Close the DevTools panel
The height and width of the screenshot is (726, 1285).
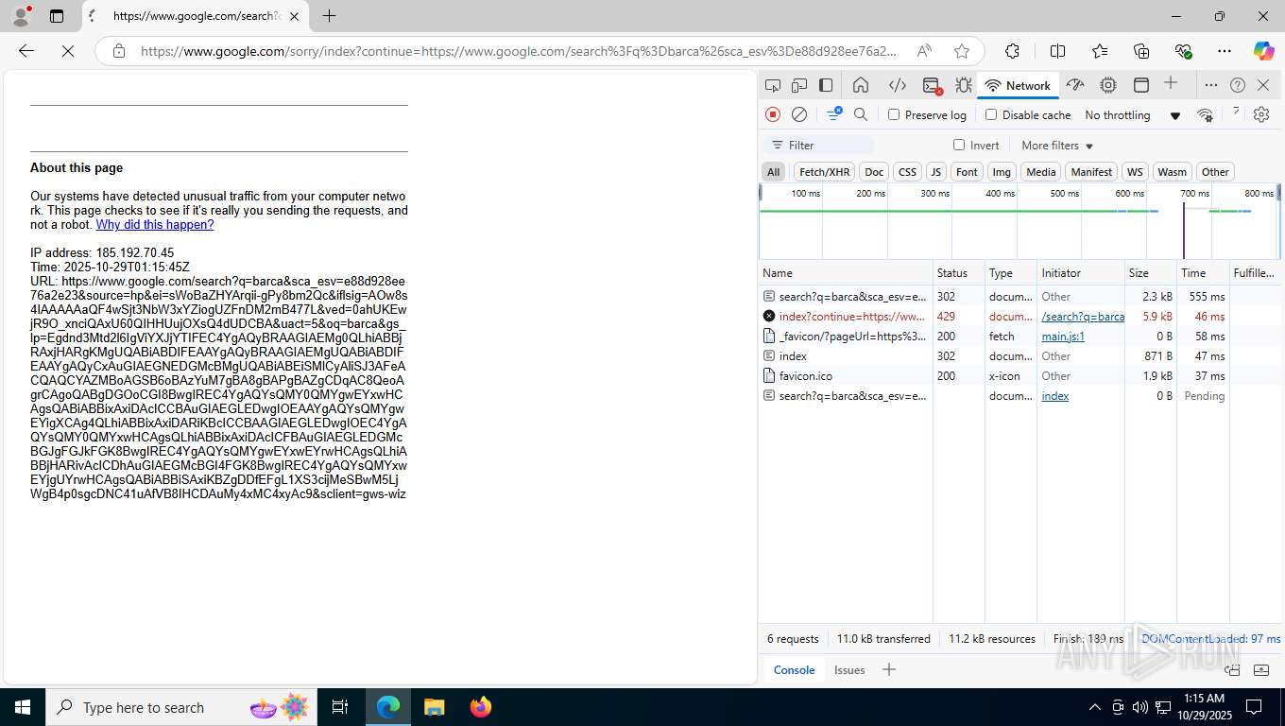[1265, 85]
